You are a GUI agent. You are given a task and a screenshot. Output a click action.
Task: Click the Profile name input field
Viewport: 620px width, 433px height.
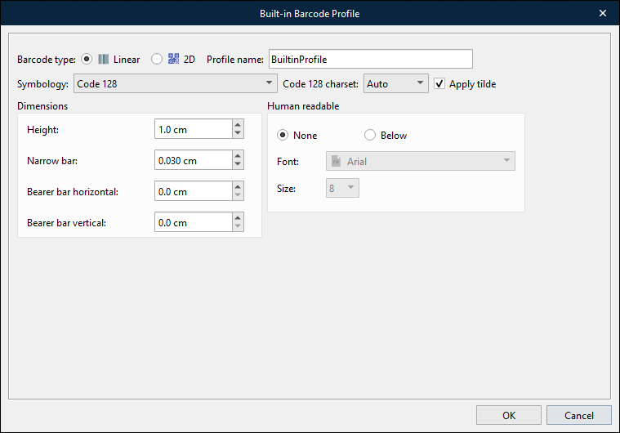click(x=371, y=60)
